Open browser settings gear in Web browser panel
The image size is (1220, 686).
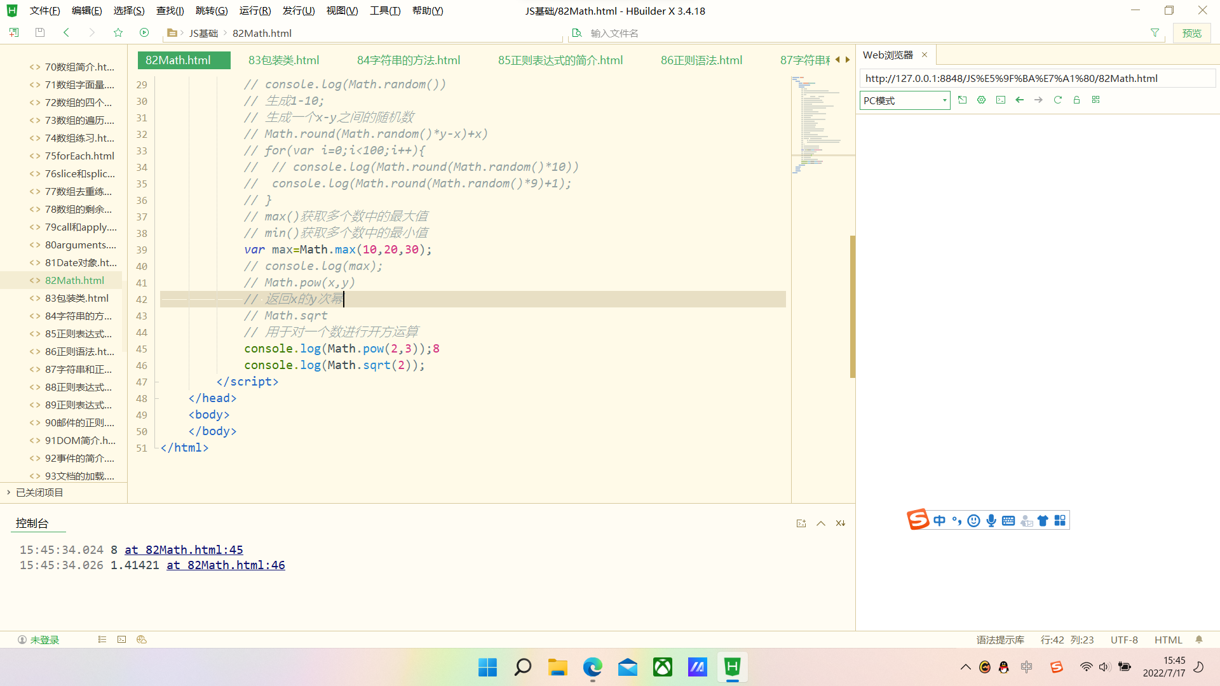(981, 100)
